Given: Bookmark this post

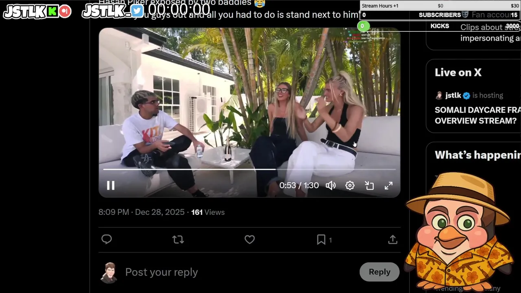Looking at the screenshot, I should point(321,240).
